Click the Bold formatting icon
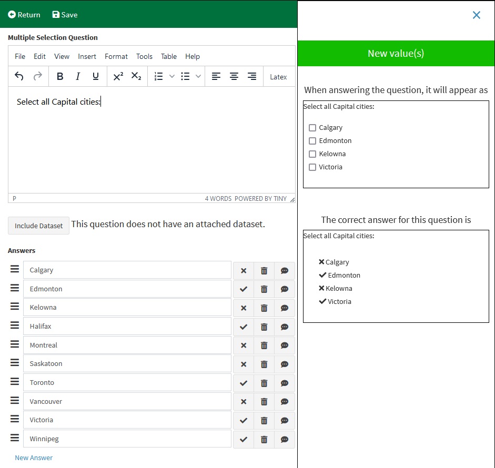Screen dimensions: 495x468 click(60, 77)
